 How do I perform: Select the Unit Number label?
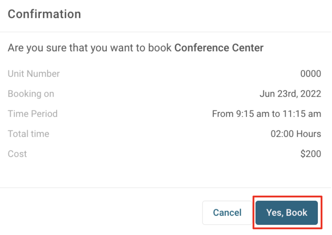[x=34, y=74]
